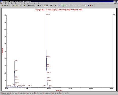Switch to the second SPEC tab
The height and width of the screenshot is (95, 118).
pyautogui.click(x=14, y=93)
